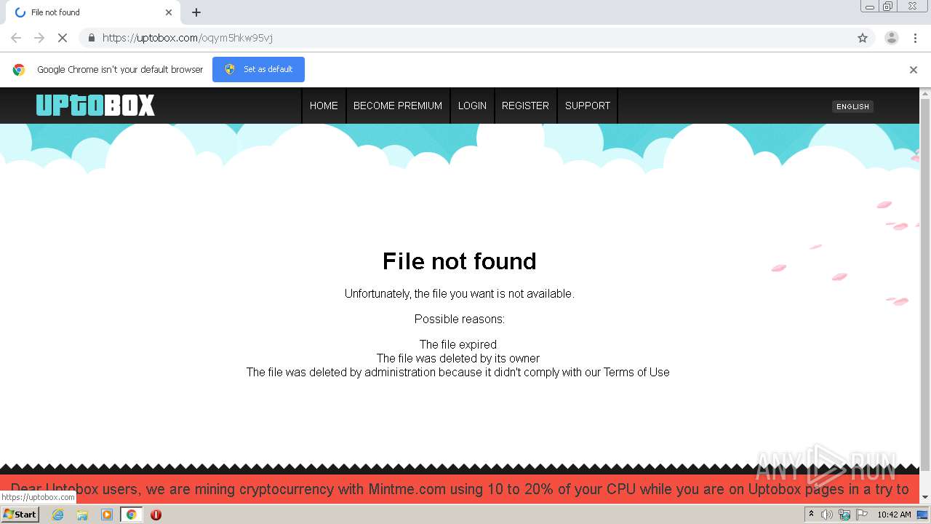Click the File not found heading

pyautogui.click(x=459, y=261)
